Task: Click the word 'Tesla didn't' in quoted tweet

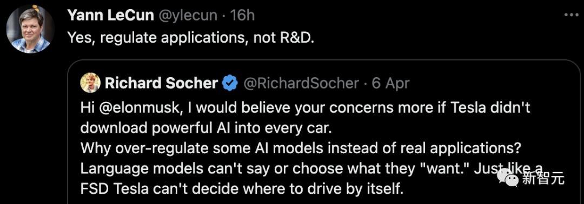Action: click(490, 108)
